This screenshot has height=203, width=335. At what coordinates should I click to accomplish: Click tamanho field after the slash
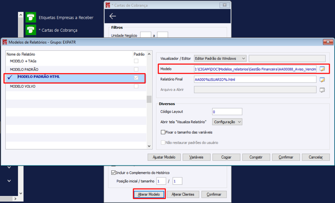(x=177, y=181)
